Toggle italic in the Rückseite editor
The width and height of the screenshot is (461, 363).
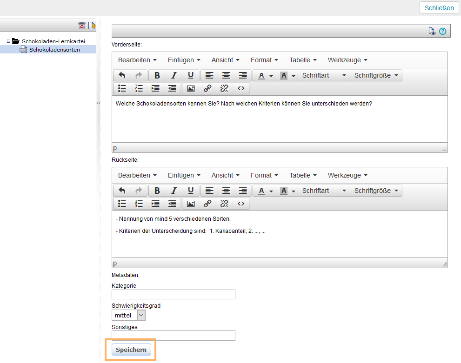pyautogui.click(x=174, y=191)
